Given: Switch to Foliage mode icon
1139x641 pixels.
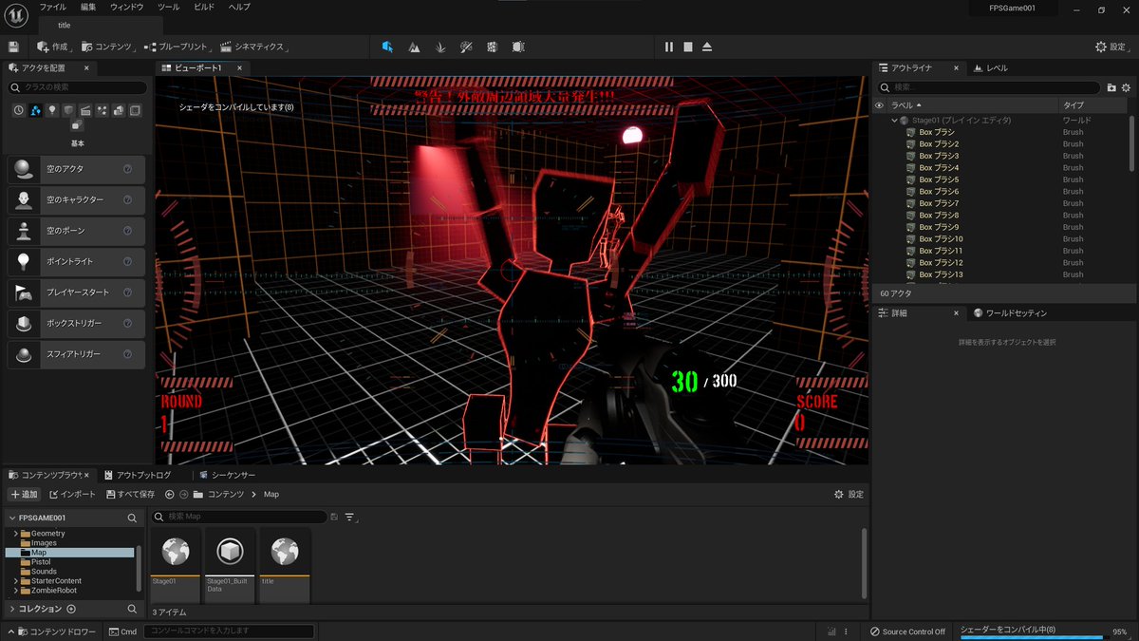Looking at the screenshot, I should pos(440,47).
